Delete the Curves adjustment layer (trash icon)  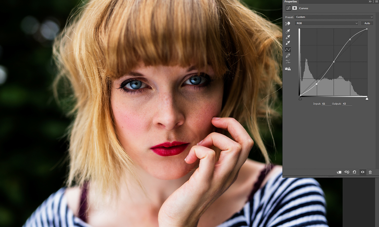point(370,172)
